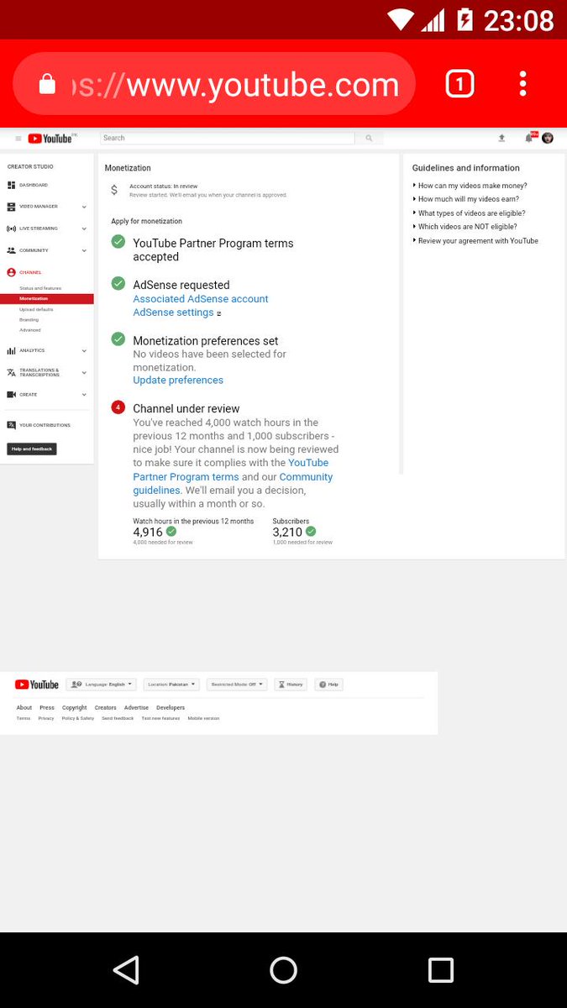
Task: Click the footer History button
Action: (291, 685)
